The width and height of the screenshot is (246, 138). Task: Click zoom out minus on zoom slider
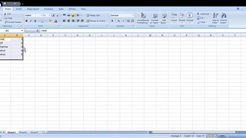228,136
